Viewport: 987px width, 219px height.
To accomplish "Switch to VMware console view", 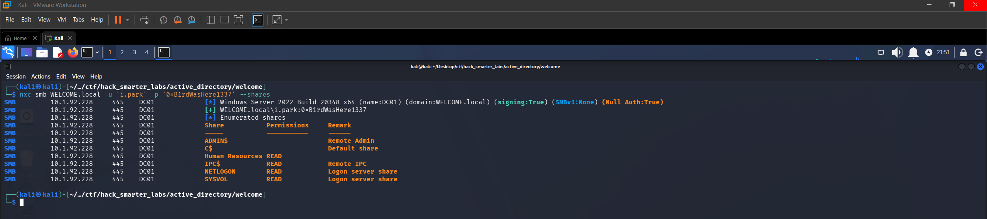I will [x=258, y=20].
